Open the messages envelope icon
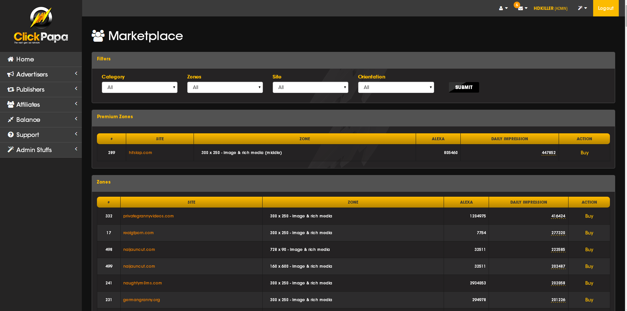Screen dimensions: 627x311 pos(522,8)
